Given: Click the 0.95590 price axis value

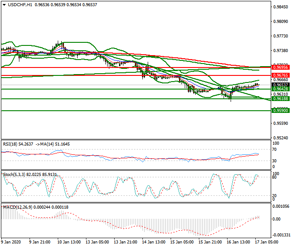Looking at the screenshot, I should tap(280, 123).
